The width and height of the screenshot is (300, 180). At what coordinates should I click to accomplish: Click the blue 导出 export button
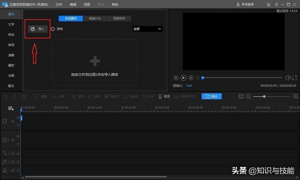coord(212,96)
